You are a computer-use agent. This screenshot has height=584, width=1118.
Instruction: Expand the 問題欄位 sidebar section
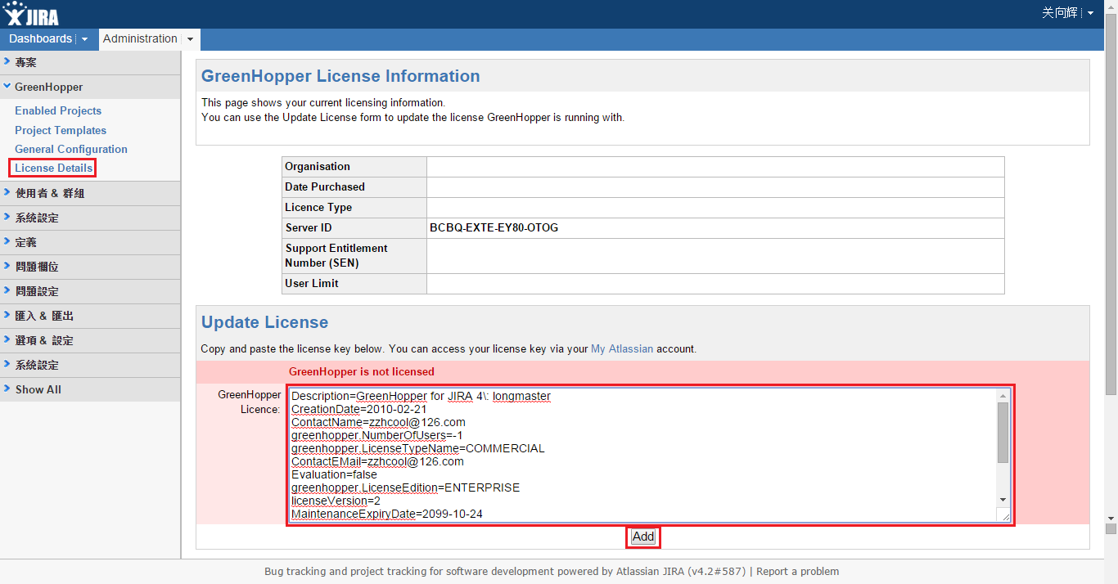[90, 267]
